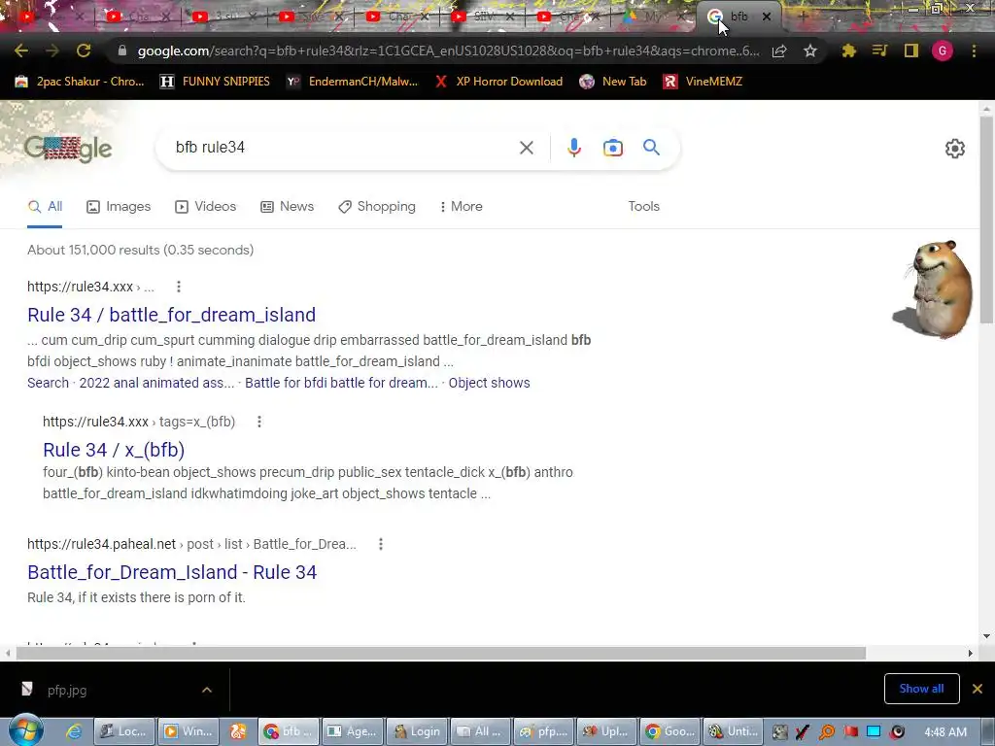Screen dimensions: 995x746
Task: Click into the Google search input field
Action: [343, 148]
